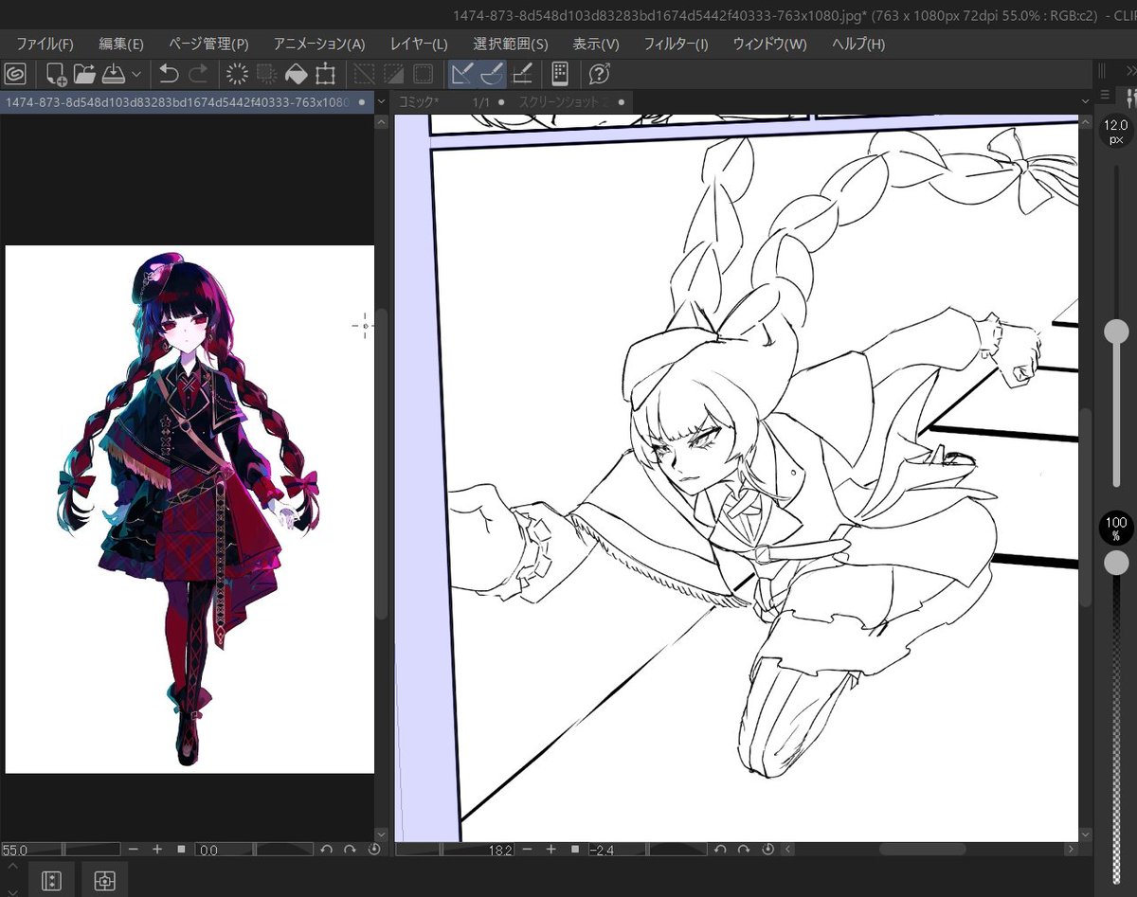The height and width of the screenshot is (897, 1137).
Task: Click main canvas fit-to-screen square icon
Action: pyautogui.click(x=575, y=850)
